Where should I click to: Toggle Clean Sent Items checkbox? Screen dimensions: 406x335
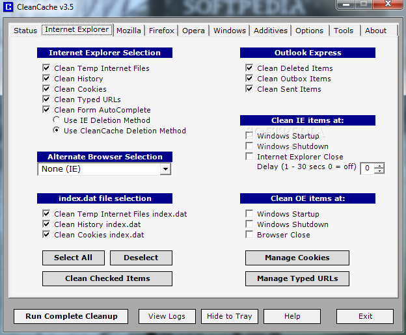[x=249, y=89]
